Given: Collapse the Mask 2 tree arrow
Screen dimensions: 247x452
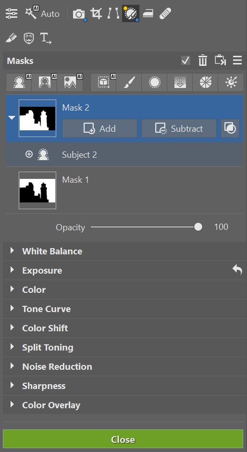Looking at the screenshot, I should [x=12, y=118].
